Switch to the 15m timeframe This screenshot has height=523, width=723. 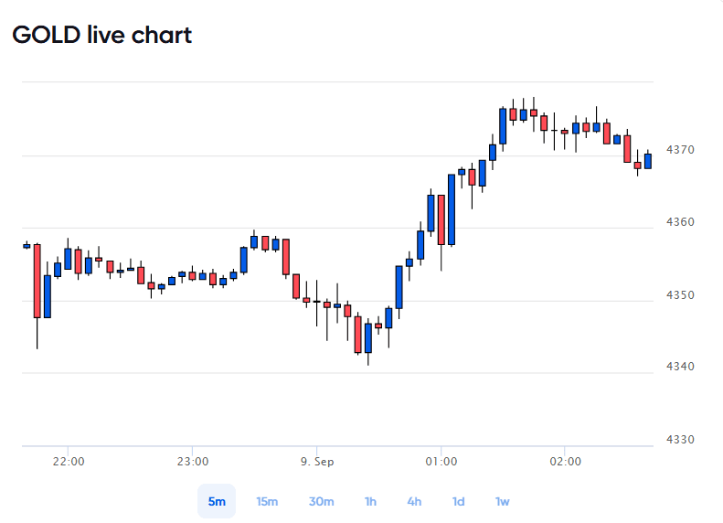pos(267,501)
